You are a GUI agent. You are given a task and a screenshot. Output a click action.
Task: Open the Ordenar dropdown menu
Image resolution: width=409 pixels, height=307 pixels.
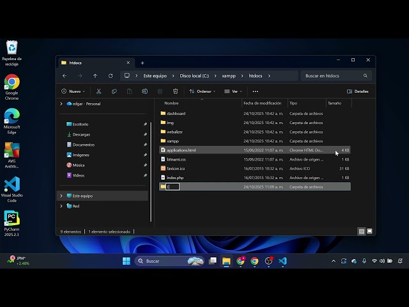(203, 91)
